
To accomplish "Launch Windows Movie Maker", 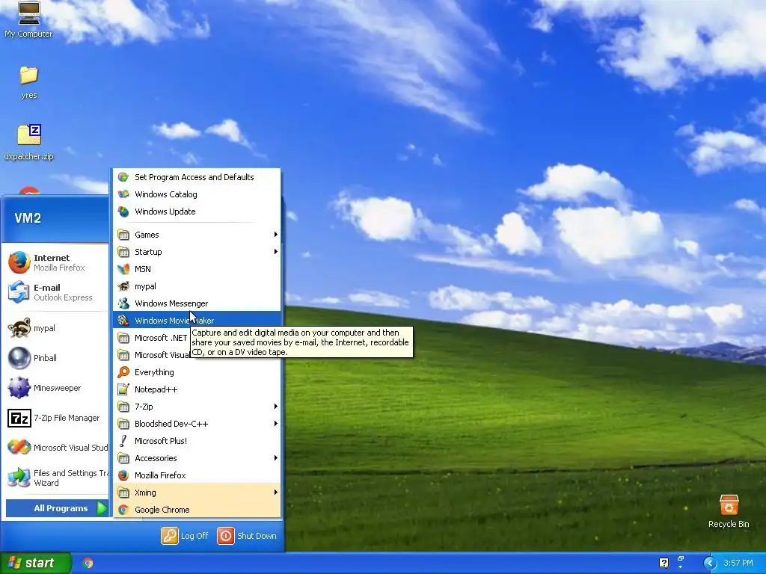I will 197,321.
